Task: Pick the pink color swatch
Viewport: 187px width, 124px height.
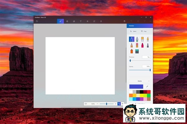Action: 145,99
